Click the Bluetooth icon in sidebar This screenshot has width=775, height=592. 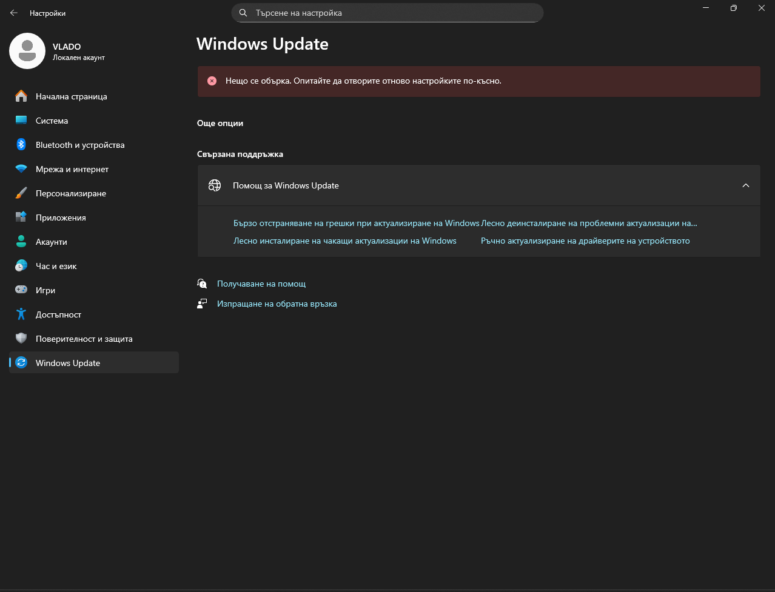point(21,145)
